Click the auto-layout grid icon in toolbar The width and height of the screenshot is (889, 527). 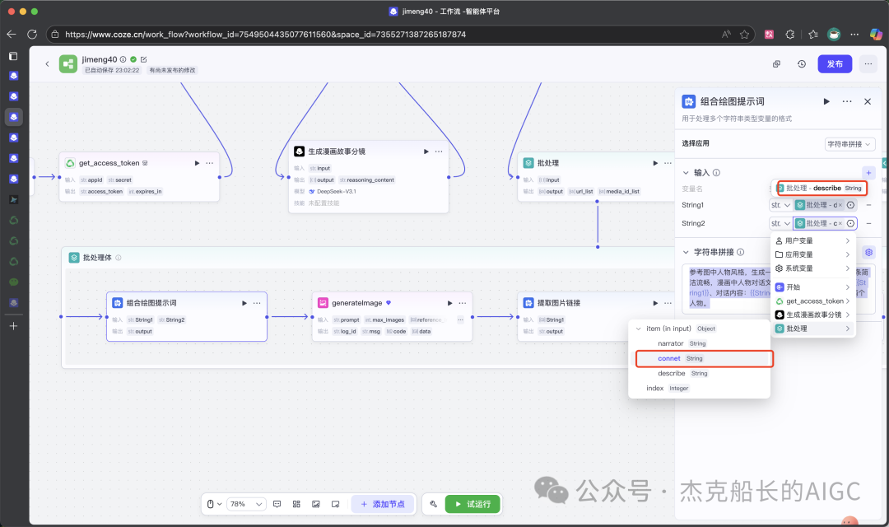point(296,504)
